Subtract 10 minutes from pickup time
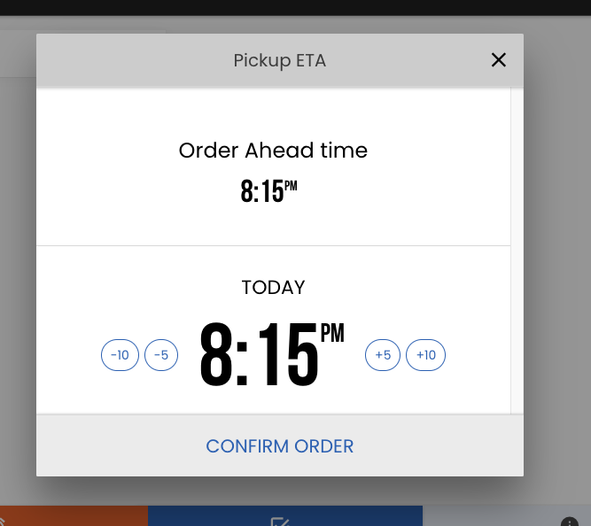This screenshot has width=591, height=526. pos(120,355)
